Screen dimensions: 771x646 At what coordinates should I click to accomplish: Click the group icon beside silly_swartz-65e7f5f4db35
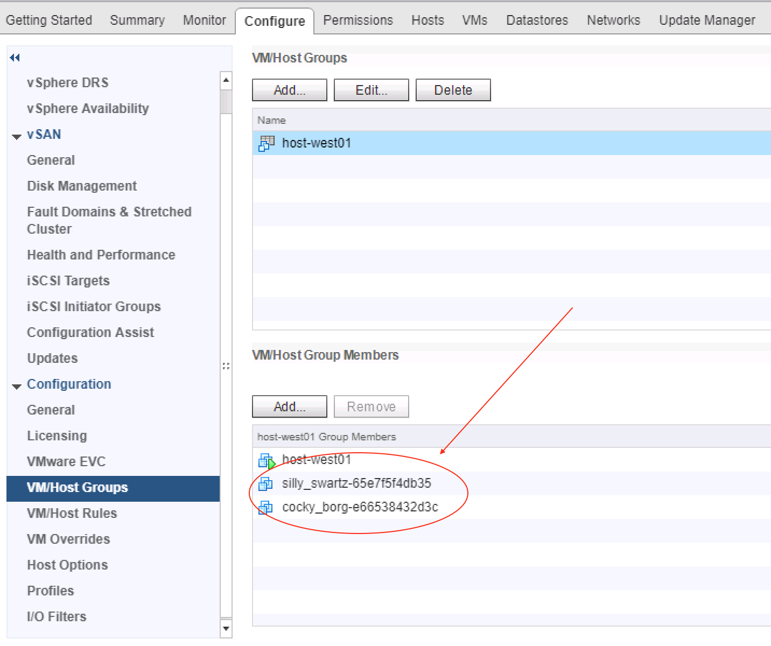click(x=265, y=484)
